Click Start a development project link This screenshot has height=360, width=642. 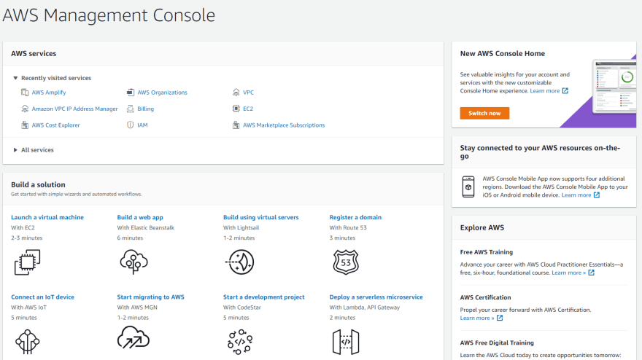coord(263,297)
